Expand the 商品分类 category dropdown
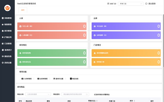The height and width of the screenshot is (102, 164). click(x=38, y=94)
